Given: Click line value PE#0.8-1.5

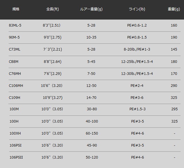Looking at the screenshot, I should pos(137,37).
